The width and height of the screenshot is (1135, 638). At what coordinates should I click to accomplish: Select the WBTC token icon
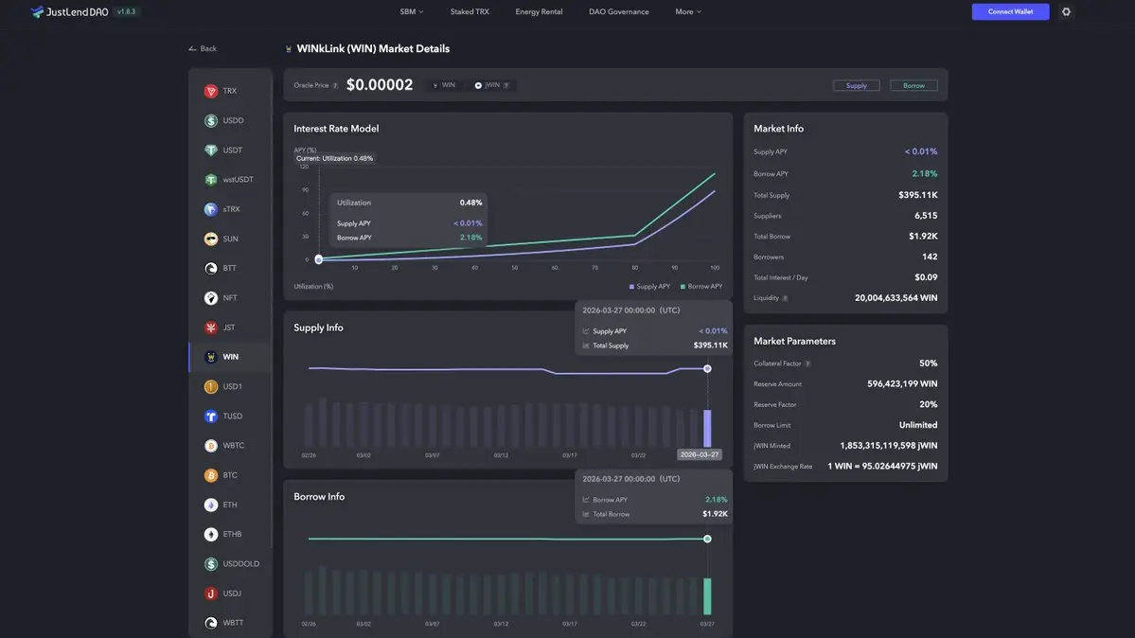pos(211,446)
